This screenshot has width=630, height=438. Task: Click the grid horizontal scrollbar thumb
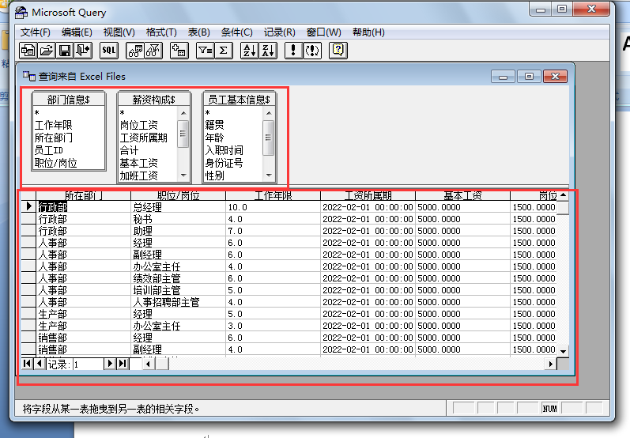[x=162, y=364]
